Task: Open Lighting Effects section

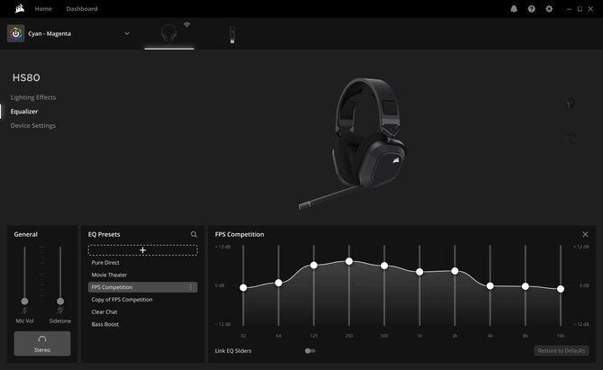Action: point(33,97)
